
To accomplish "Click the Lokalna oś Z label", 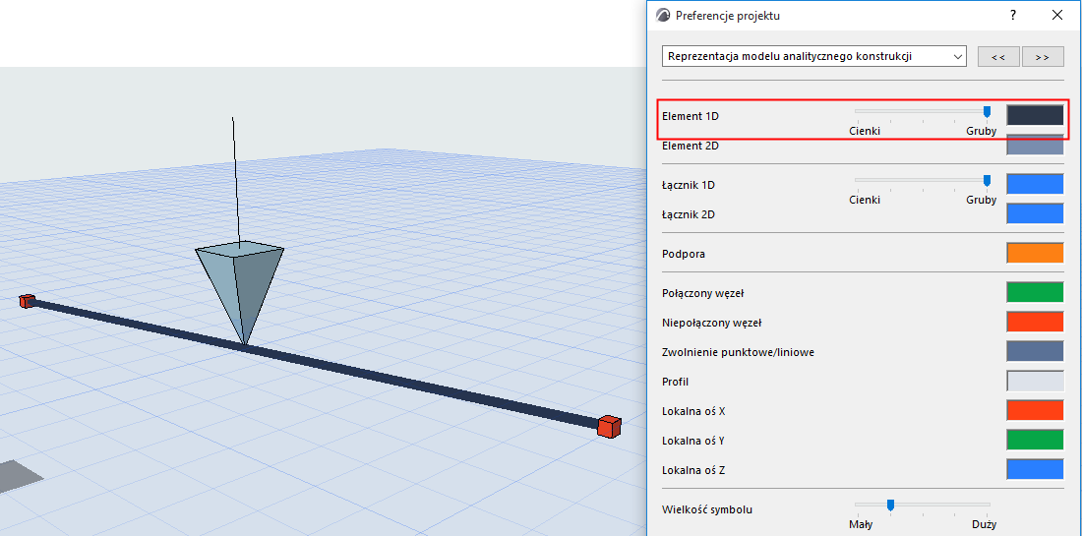I will click(x=693, y=470).
